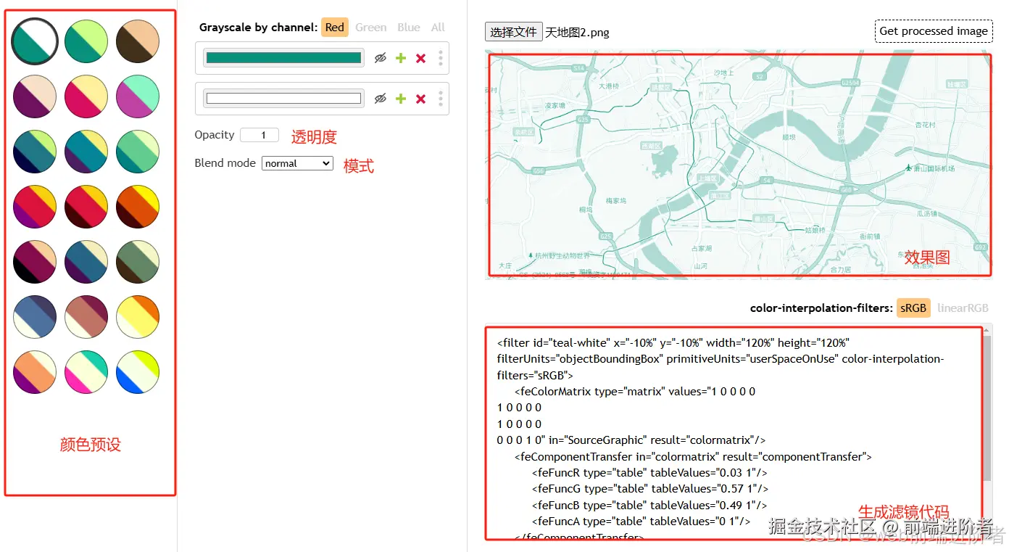Viewport: 1009px width, 552px height.
Task: Select the teal and white preset circle
Action: 35,41
